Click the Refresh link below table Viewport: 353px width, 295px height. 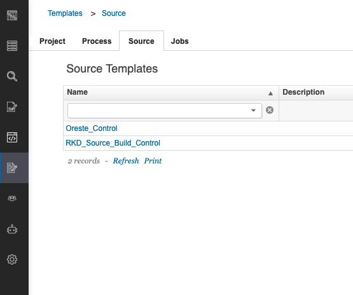[126, 161]
